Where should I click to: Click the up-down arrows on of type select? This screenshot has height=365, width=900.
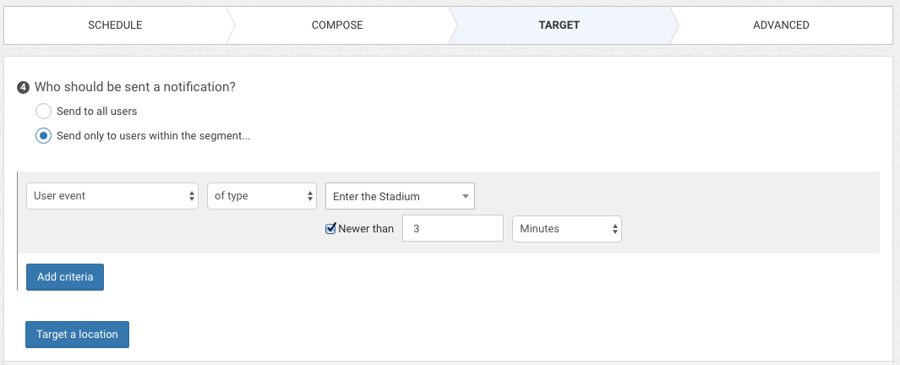click(x=310, y=196)
